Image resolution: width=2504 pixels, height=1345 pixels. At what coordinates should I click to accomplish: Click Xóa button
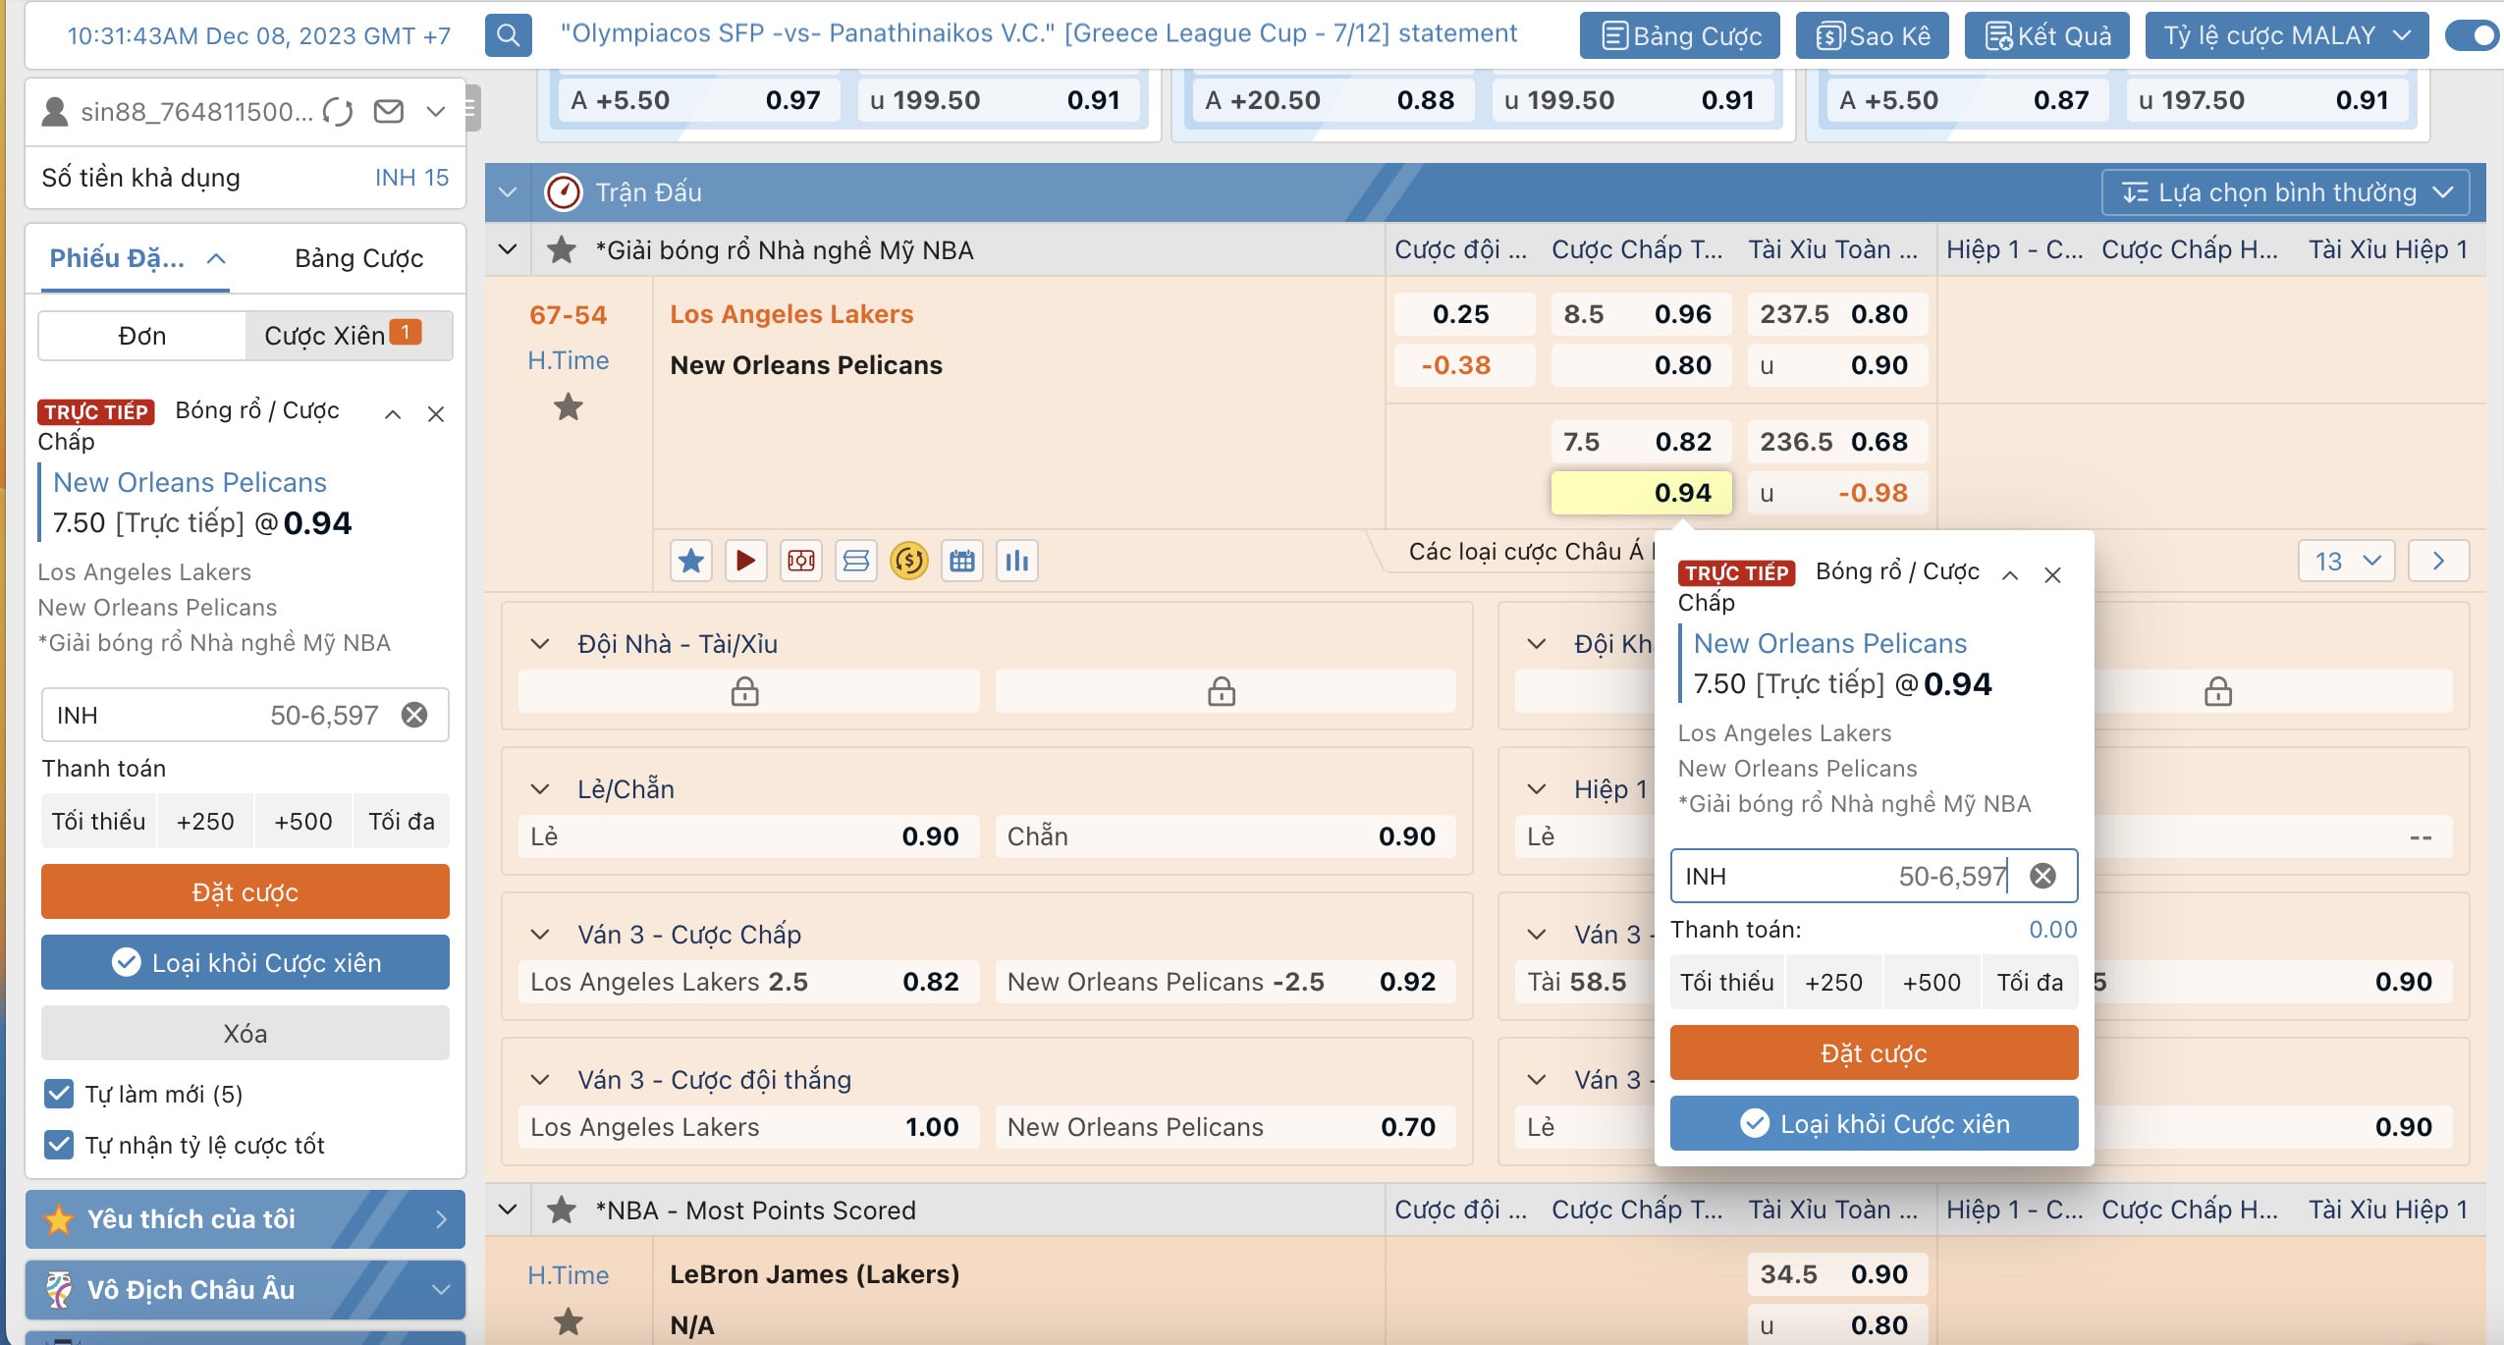245,1034
